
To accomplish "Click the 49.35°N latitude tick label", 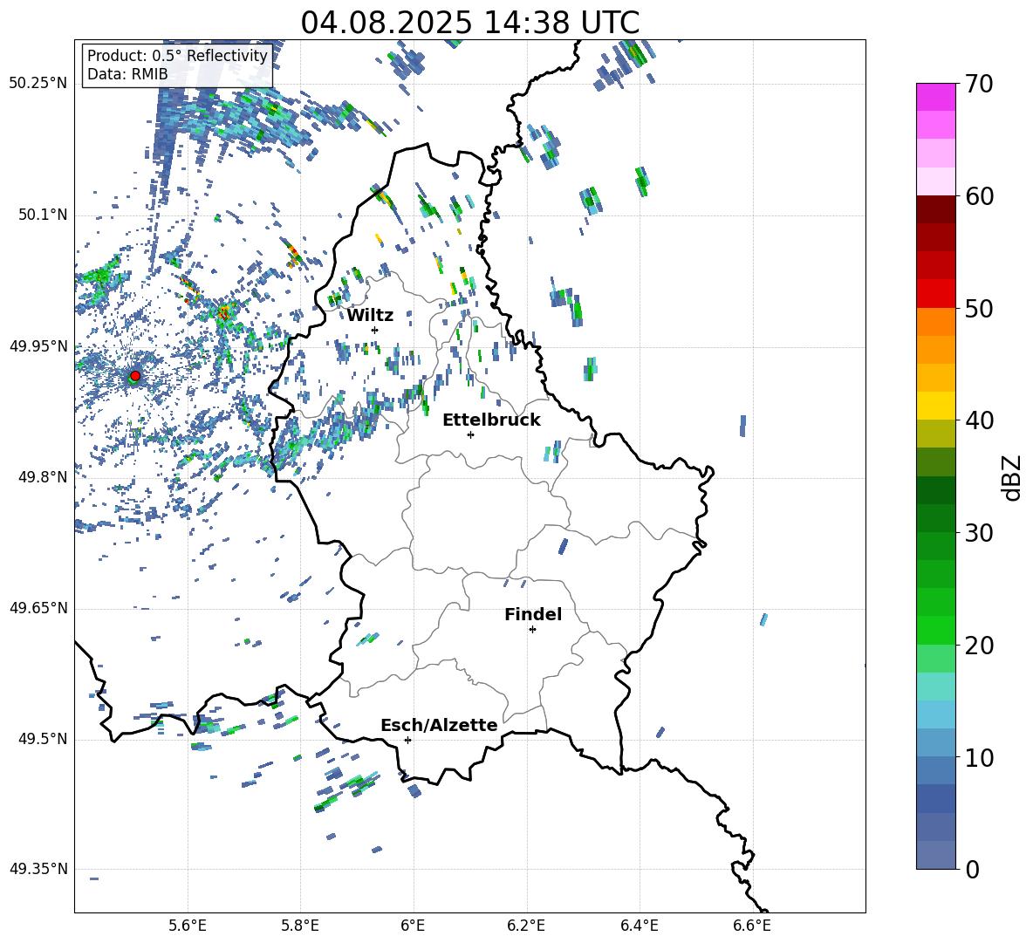I will tap(38, 869).
